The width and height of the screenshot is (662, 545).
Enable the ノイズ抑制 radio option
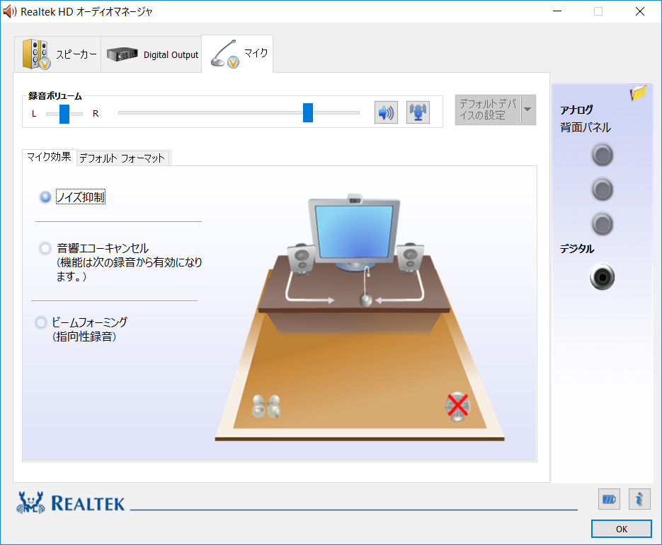tap(45, 197)
